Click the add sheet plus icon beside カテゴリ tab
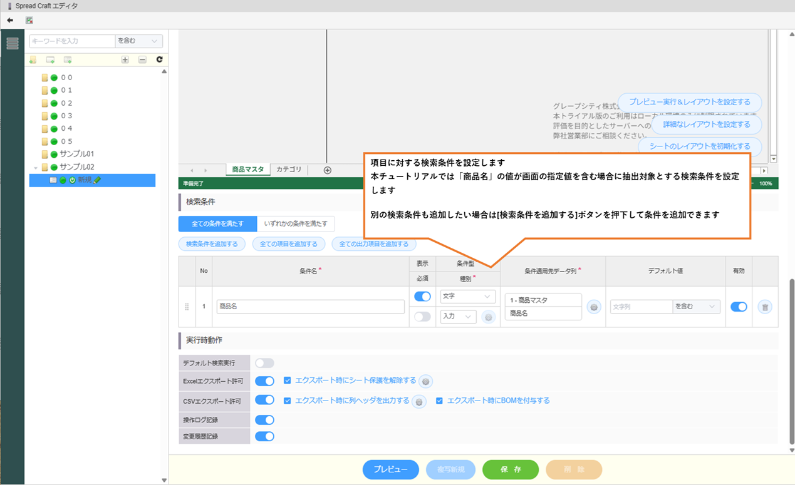Screen dimensions: 795x485 click(x=327, y=170)
